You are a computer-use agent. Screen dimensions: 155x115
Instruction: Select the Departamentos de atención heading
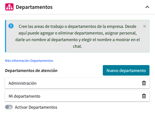31,71
